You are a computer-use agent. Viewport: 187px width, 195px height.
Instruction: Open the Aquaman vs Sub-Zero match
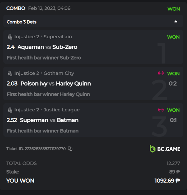[x=47, y=47]
